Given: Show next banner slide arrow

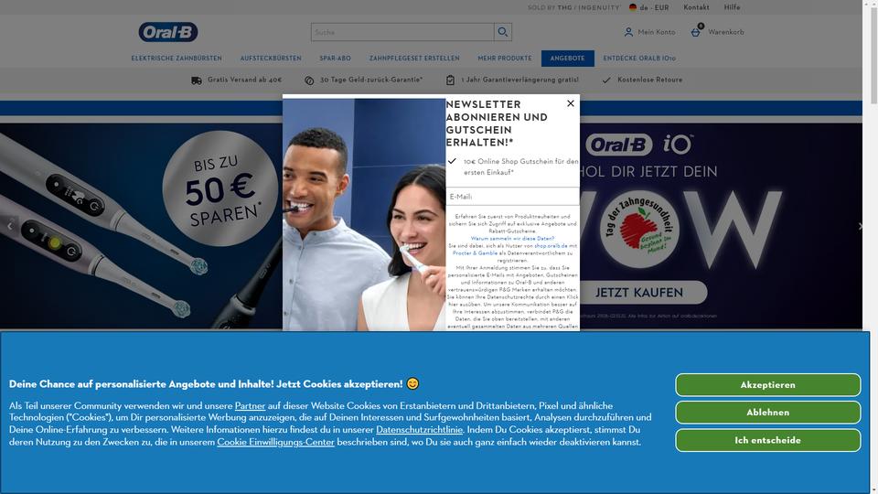Looking at the screenshot, I should 860,226.
